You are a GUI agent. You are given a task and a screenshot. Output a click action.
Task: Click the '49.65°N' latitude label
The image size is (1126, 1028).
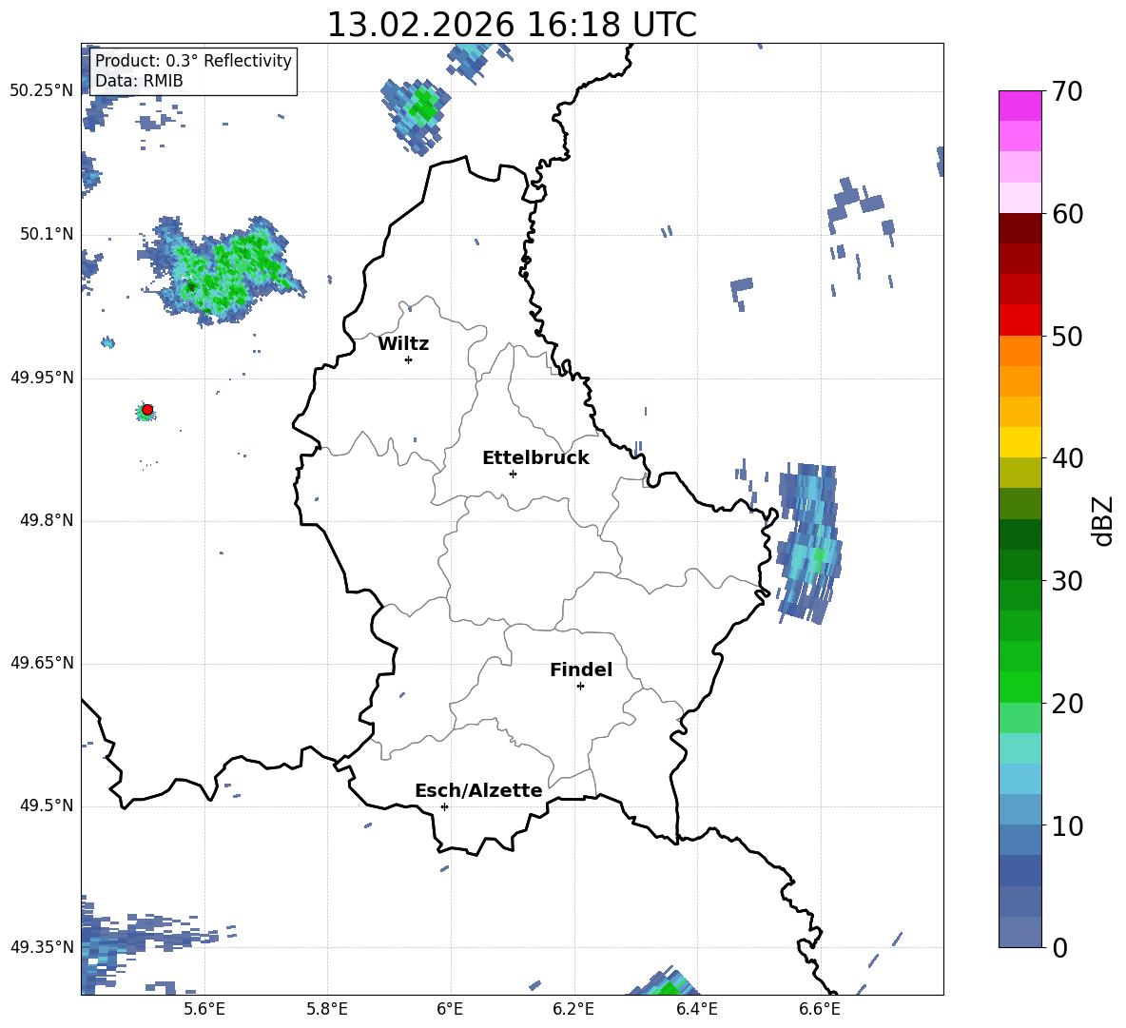[42, 664]
